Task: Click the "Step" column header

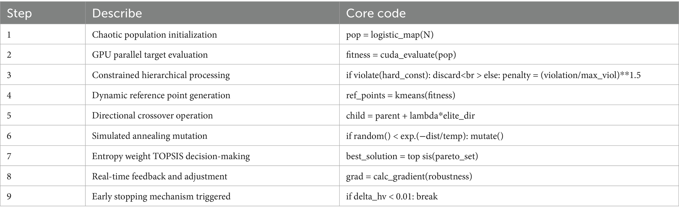Action: click(x=19, y=13)
